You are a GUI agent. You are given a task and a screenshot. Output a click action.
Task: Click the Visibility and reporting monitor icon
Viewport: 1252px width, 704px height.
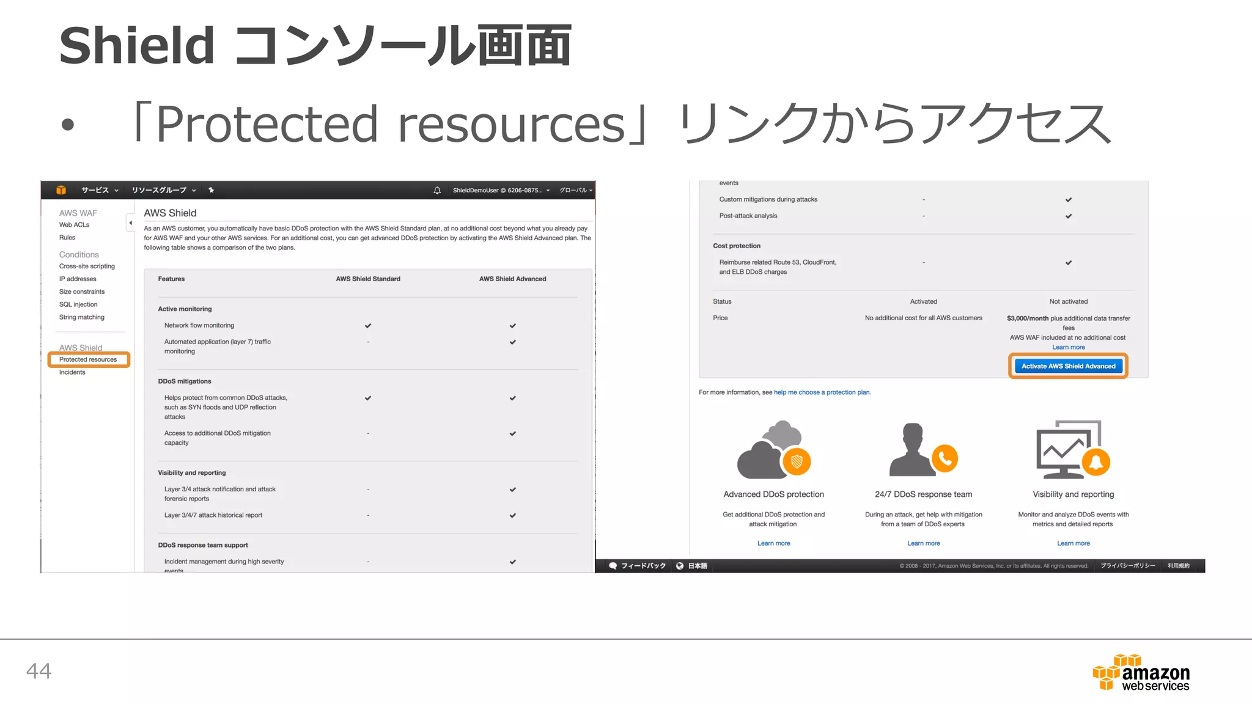pyautogui.click(x=1073, y=449)
